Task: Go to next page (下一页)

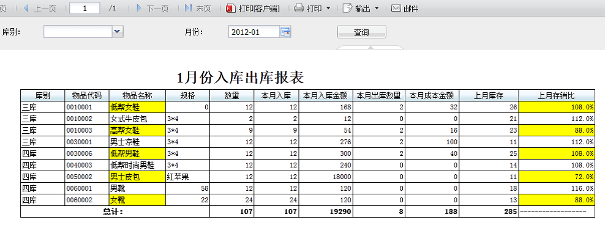Action: click(152, 9)
